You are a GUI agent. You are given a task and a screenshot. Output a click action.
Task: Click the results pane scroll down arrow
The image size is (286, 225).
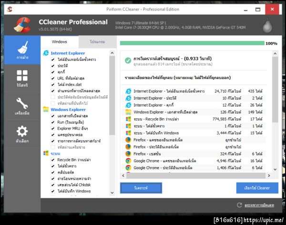tap(275, 169)
